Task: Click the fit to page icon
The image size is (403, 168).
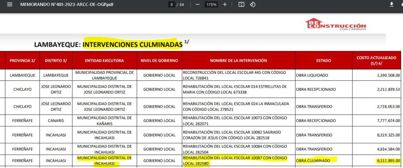Action: pyautogui.click(x=241, y=5)
